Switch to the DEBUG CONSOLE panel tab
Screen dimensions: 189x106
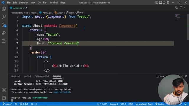click(42, 76)
